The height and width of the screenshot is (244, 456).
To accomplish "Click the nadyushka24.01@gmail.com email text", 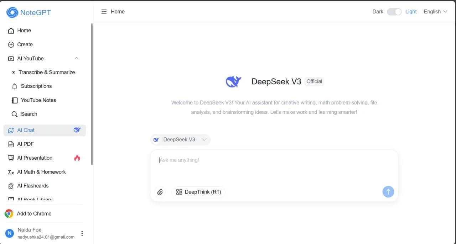I will [46, 237].
